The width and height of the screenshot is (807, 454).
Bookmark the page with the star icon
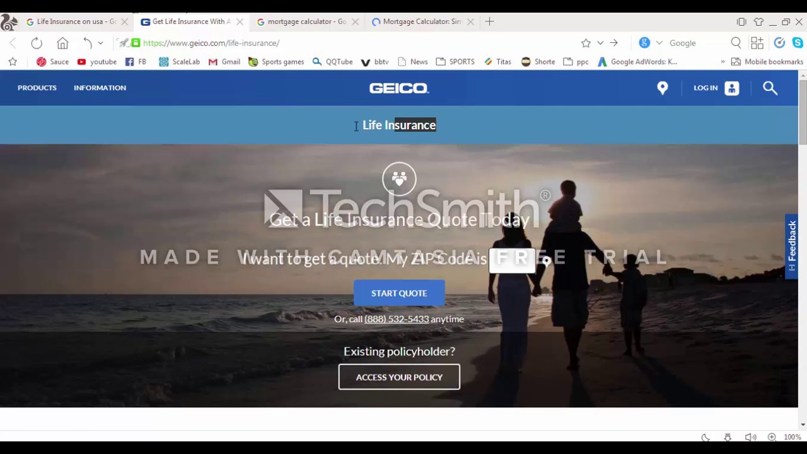[x=586, y=43]
